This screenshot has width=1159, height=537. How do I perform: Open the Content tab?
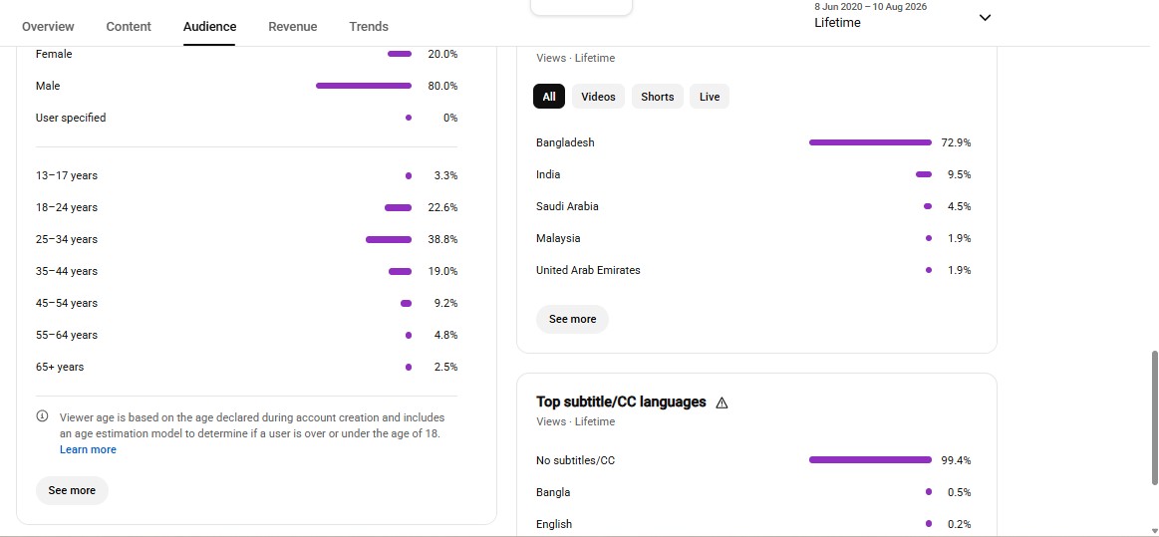point(129,27)
